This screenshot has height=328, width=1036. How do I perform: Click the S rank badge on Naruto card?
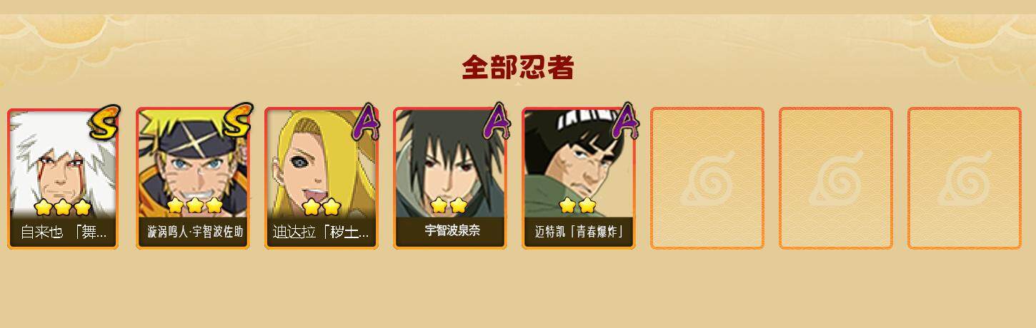[236, 121]
